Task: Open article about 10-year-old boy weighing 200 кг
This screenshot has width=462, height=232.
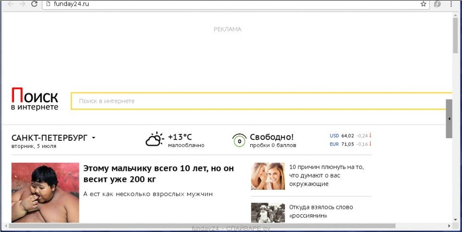Action: 158,174
